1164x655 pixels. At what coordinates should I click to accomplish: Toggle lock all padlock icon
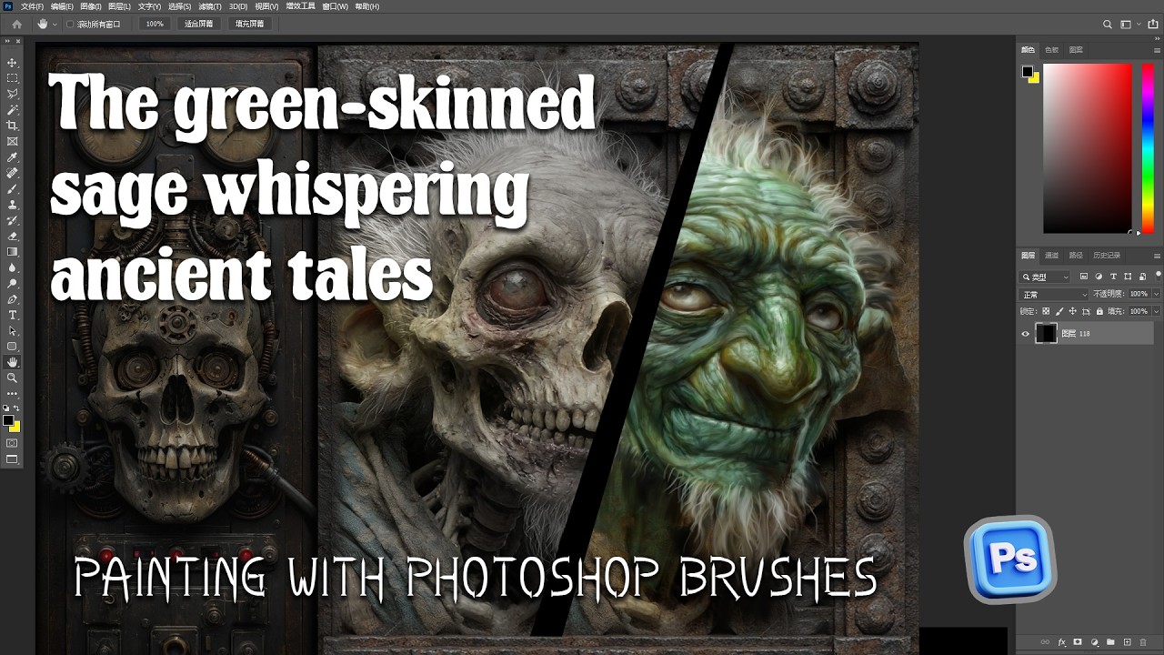point(1099,311)
